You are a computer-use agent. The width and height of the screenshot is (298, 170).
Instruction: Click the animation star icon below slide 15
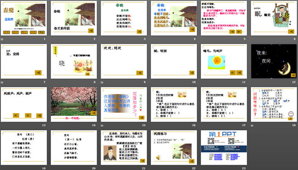click(102, 125)
